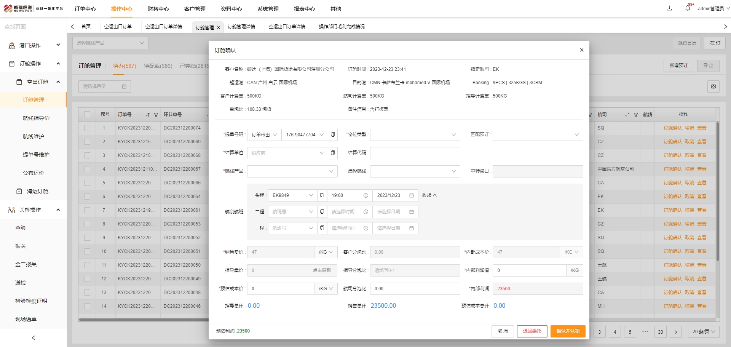Viewport: 731px width, 347px height.
Task: Collapse the sidebar with bottom arrow
Action: tap(34, 338)
